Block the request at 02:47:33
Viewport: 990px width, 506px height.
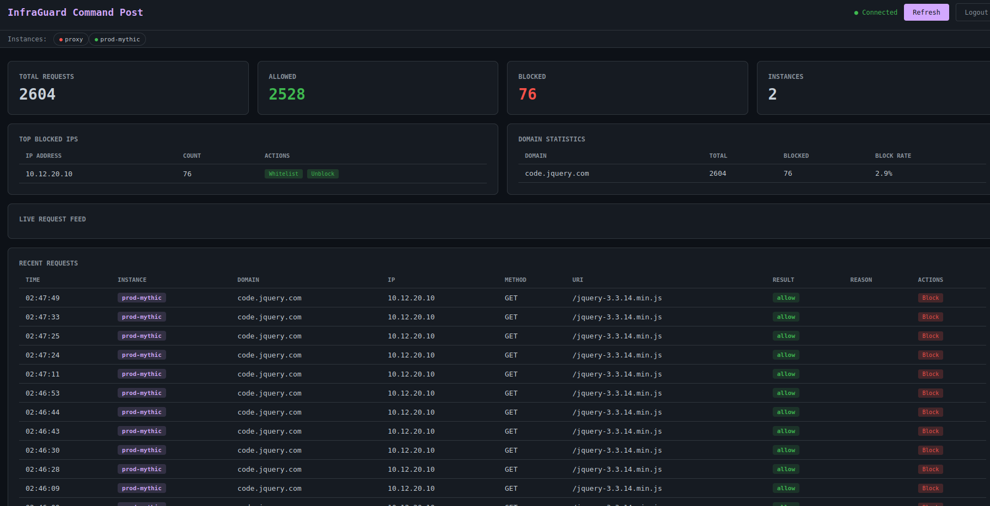point(930,317)
